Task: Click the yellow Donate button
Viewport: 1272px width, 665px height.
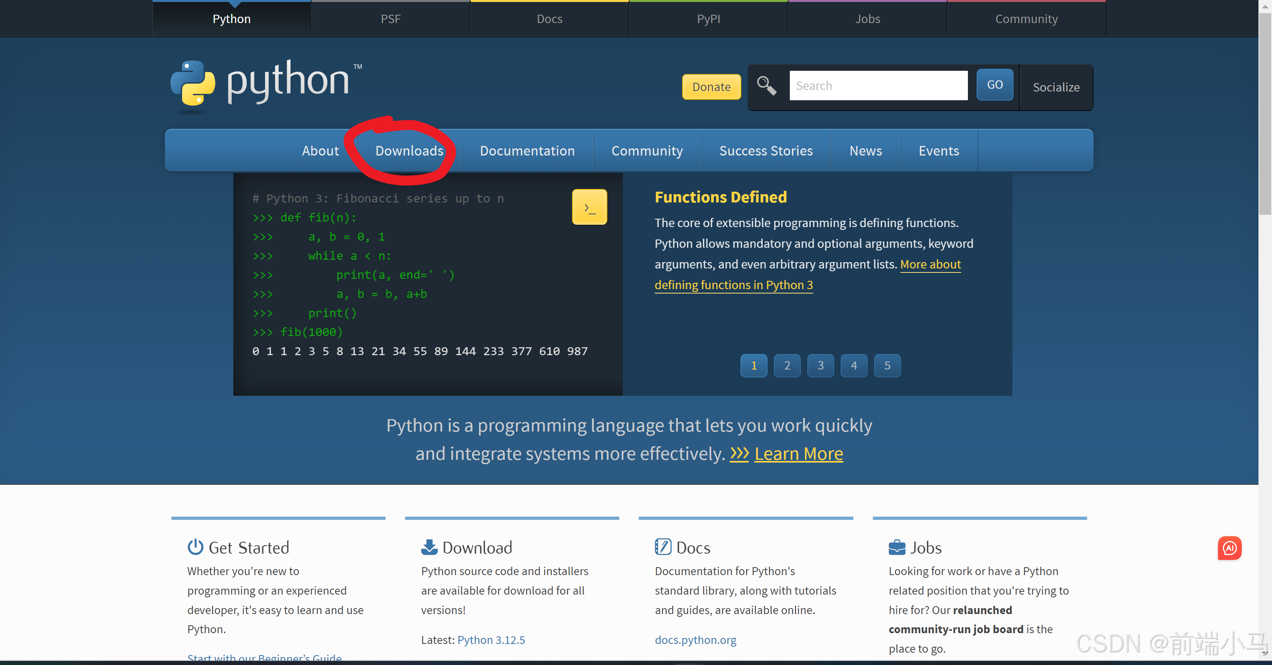Action: click(x=711, y=87)
